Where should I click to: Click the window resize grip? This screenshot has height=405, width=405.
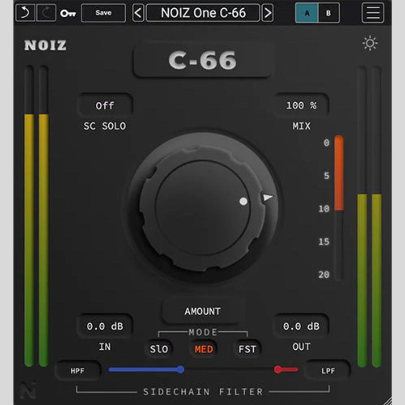tap(387, 401)
